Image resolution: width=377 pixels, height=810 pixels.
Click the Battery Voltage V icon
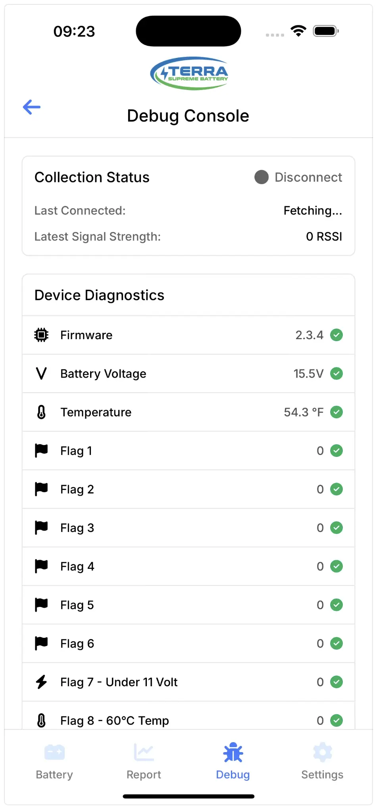coord(41,374)
